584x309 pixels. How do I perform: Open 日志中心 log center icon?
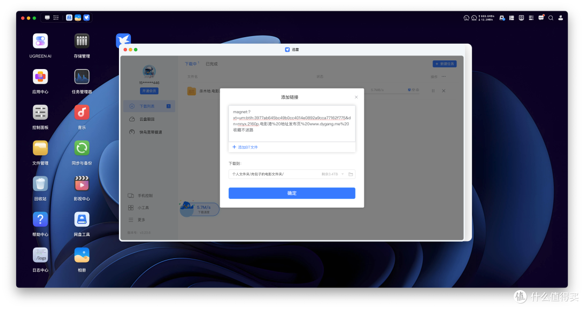pyautogui.click(x=40, y=255)
